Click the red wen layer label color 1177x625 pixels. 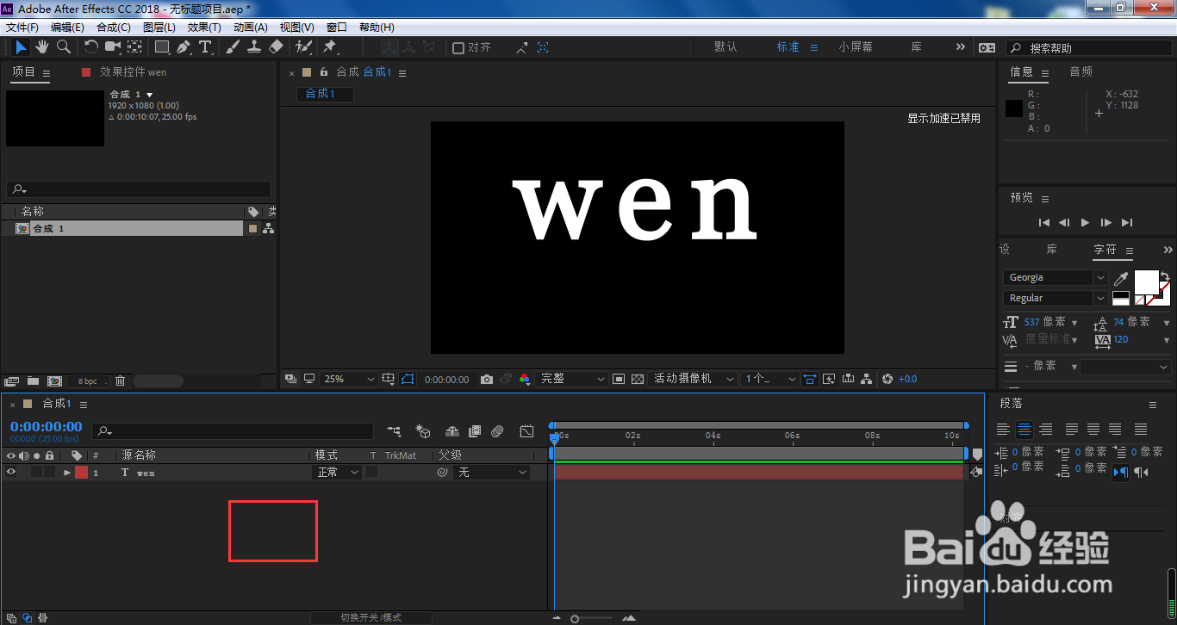pyautogui.click(x=81, y=473)
